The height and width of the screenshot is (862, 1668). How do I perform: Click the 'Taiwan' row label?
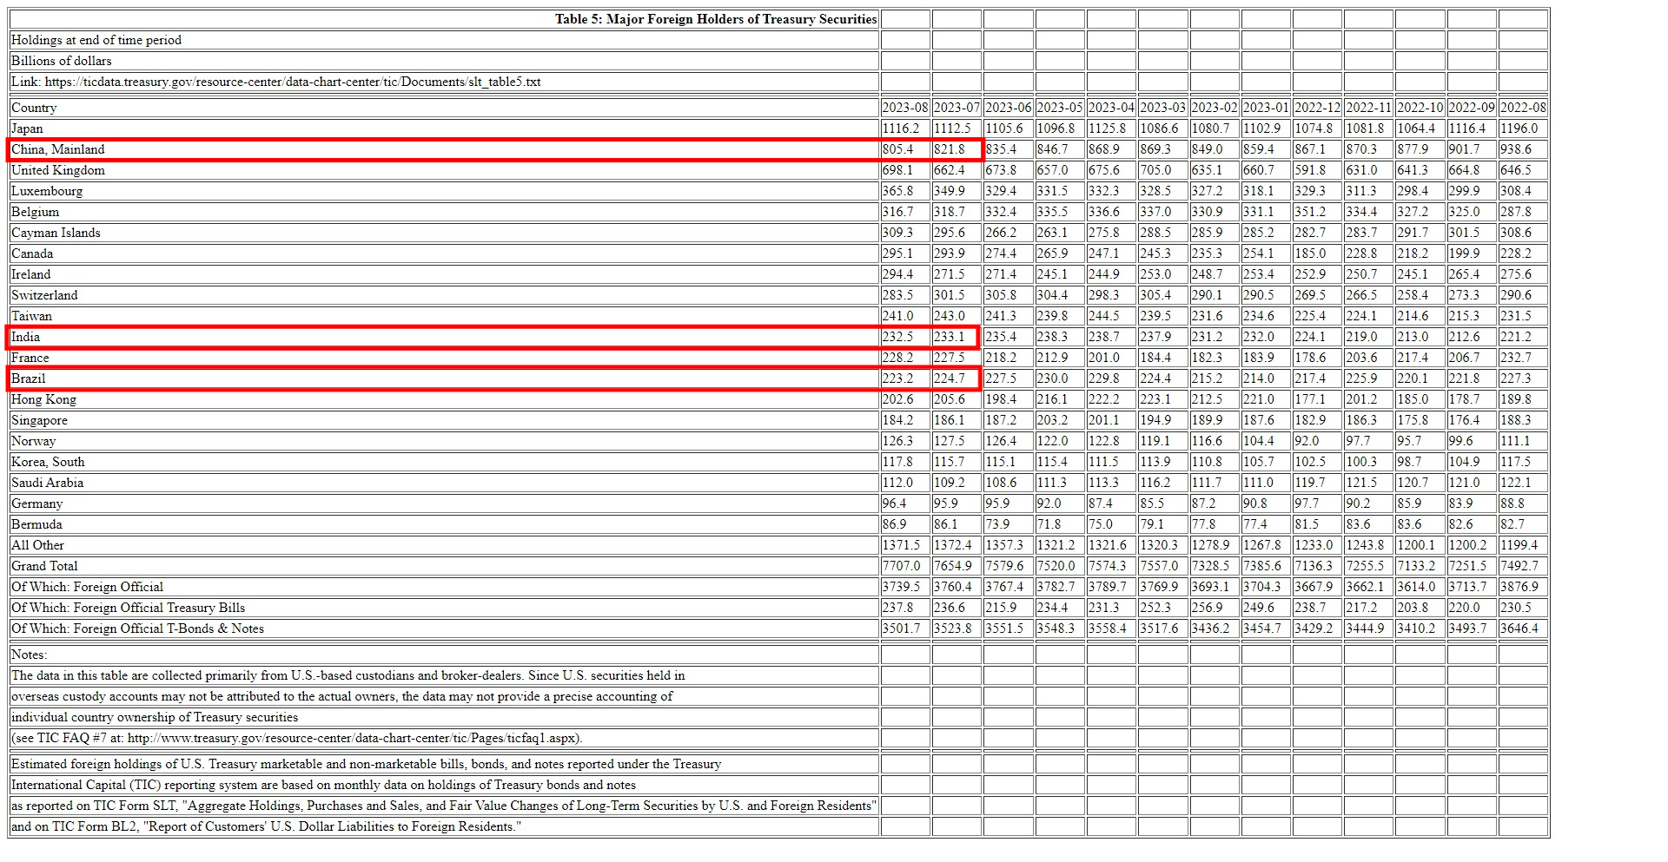[x=444, y=316]
